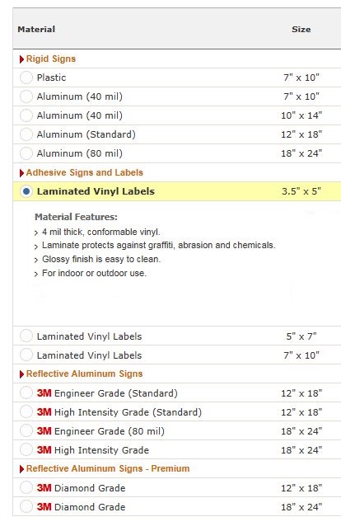This screenshot has width=341, height=531.
Task: Choose Aluminum (40 mil) 7" x 10" option
Action: click(x=26, y=96)
